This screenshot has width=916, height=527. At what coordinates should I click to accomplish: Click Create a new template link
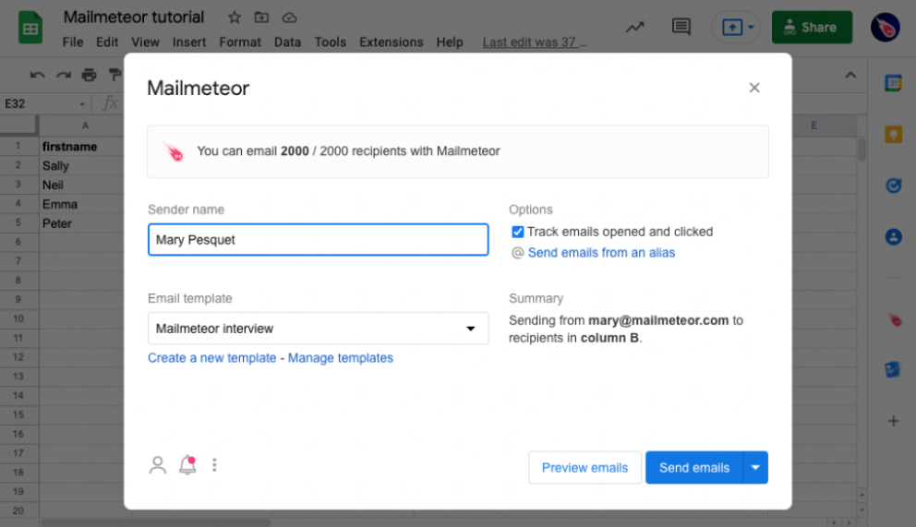[212, 358]
